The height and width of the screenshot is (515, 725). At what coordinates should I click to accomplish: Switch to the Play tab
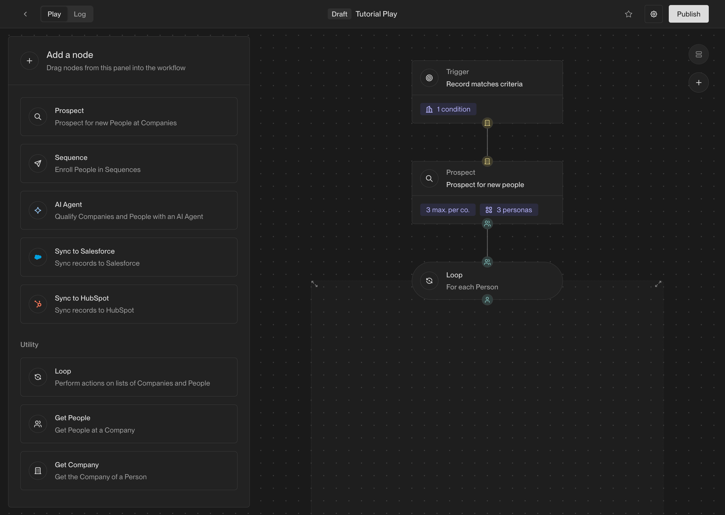click(54, 14)
